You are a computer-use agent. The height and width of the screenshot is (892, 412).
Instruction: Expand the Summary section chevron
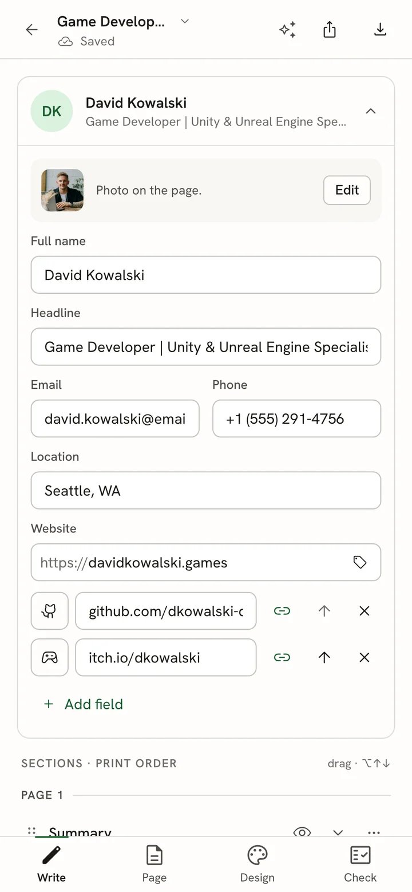coord(338,832)
